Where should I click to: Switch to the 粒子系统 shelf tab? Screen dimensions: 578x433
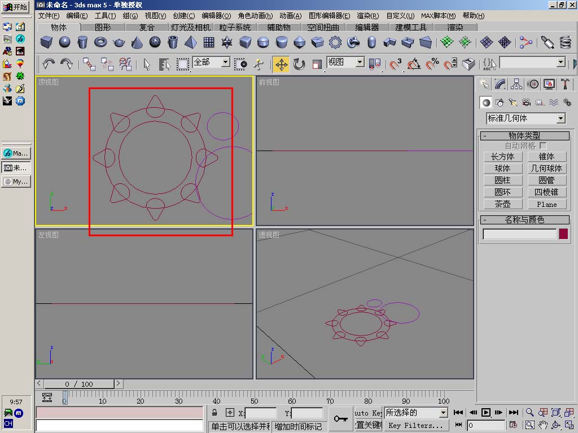[235, 27]
